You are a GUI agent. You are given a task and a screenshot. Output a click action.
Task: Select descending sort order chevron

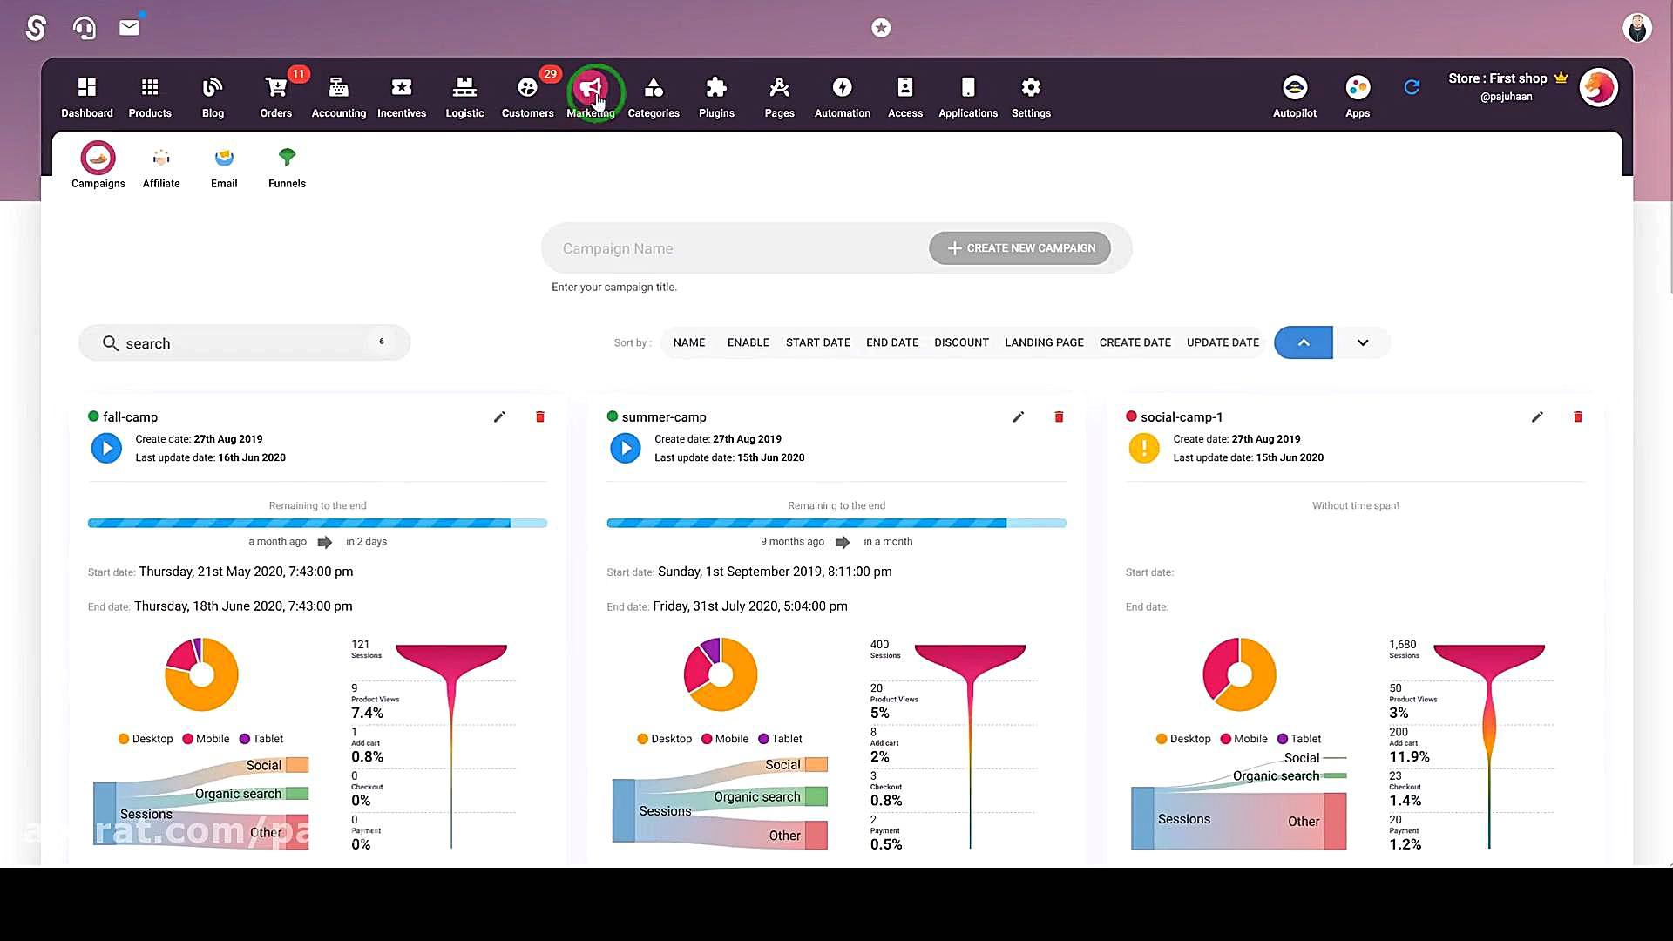(1362, 342)
